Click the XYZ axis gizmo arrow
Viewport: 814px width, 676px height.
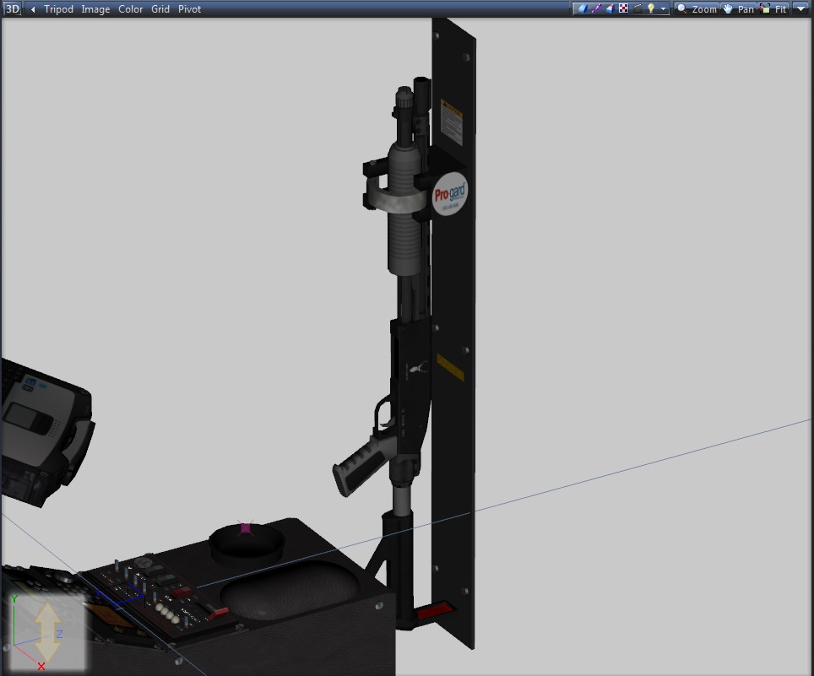(47, 631)
